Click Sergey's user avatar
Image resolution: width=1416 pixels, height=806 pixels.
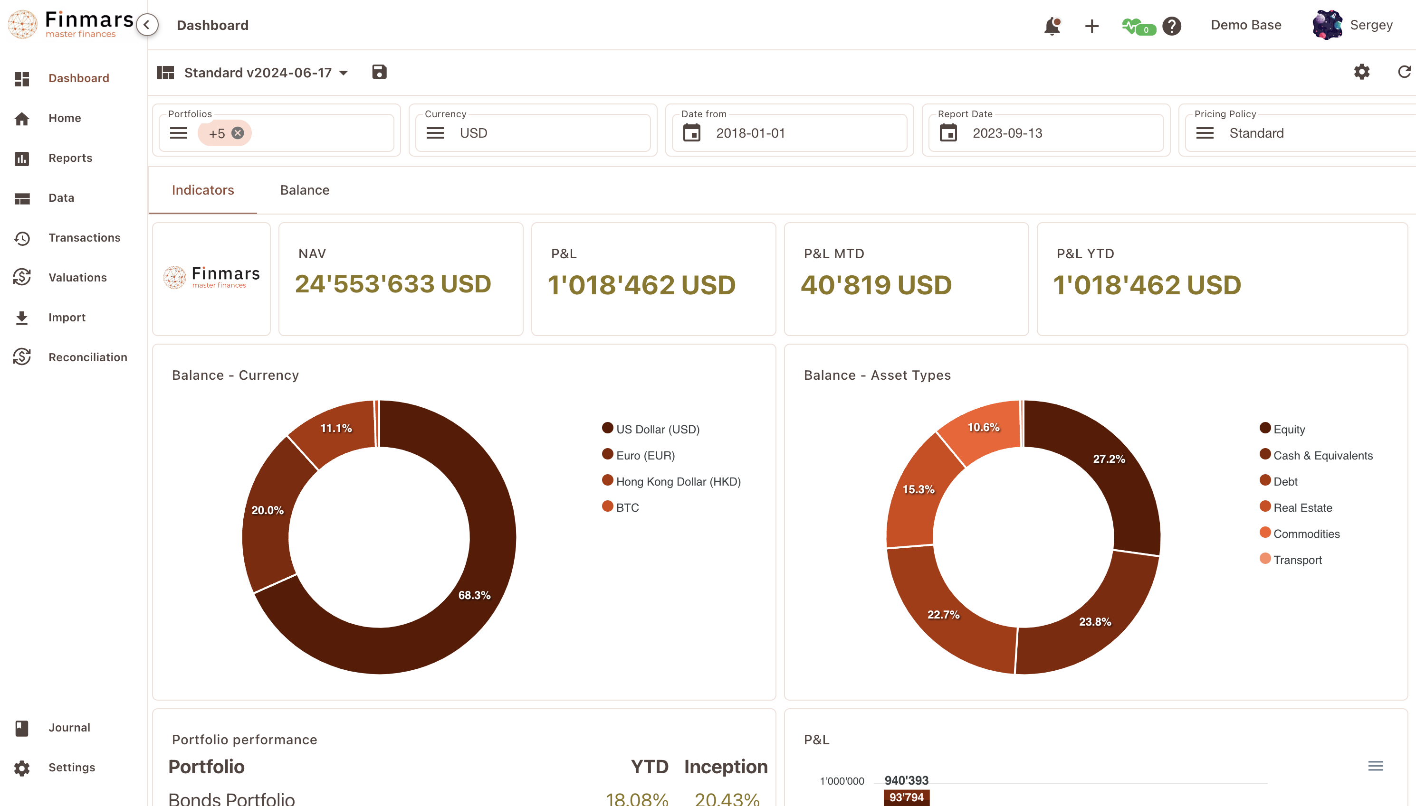tap(1327, 25)
